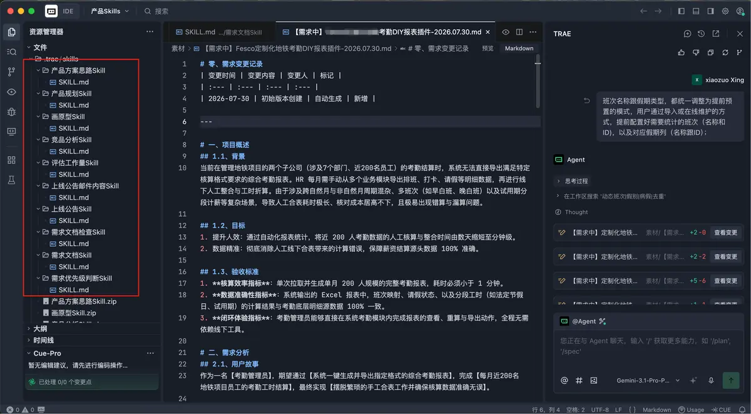The height and width of the screenshot is (414, 751).
Task: Click CUE in the status bar
Action: click(721, 410)
